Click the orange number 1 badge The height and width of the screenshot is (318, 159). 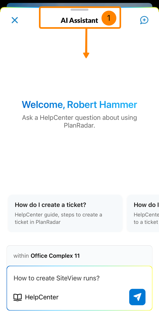109,18
